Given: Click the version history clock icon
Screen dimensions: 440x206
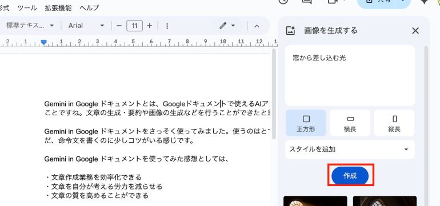Looking at the screenshot, I should [283, 2].
